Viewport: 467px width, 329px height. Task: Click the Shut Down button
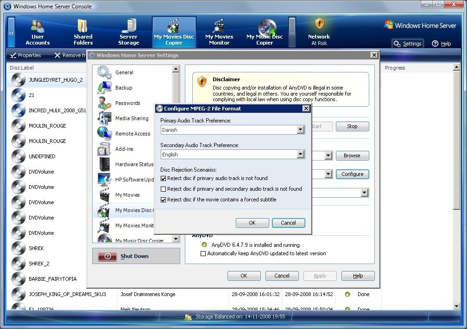[x=136, y=256]
